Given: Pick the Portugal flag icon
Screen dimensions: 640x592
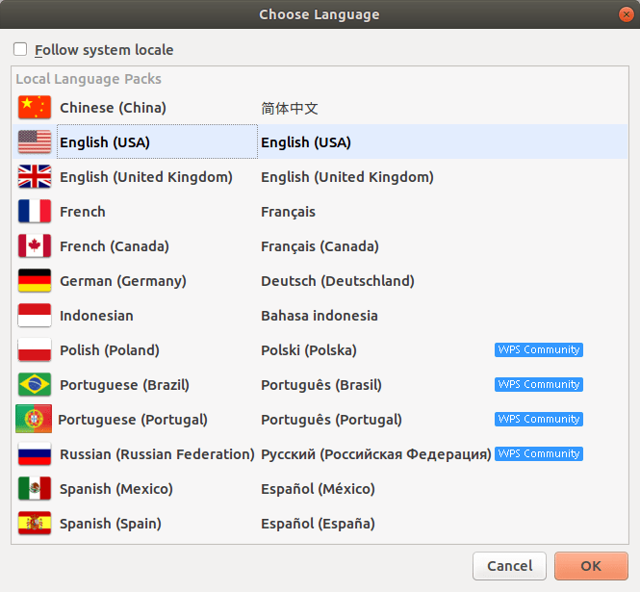Looking at the screenshot, I should [34, 419].
